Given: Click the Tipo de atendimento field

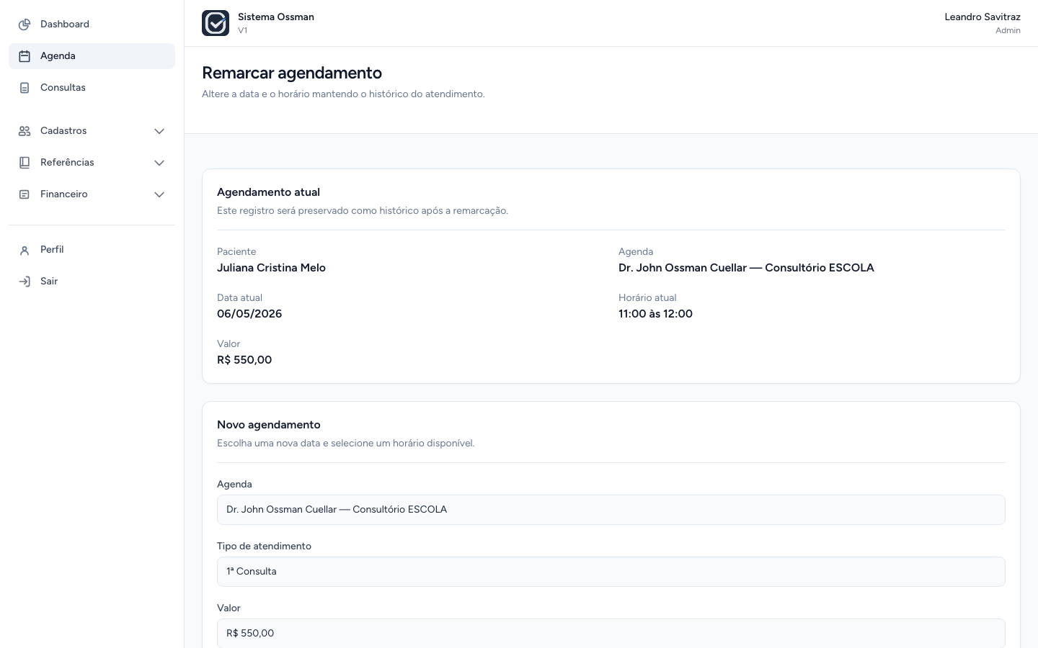Looking at the screenshot, I should [611, 572].
